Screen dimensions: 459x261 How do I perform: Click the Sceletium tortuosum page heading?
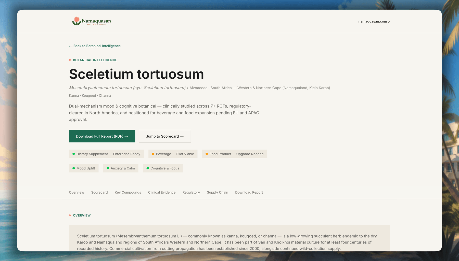pos(136,74)
